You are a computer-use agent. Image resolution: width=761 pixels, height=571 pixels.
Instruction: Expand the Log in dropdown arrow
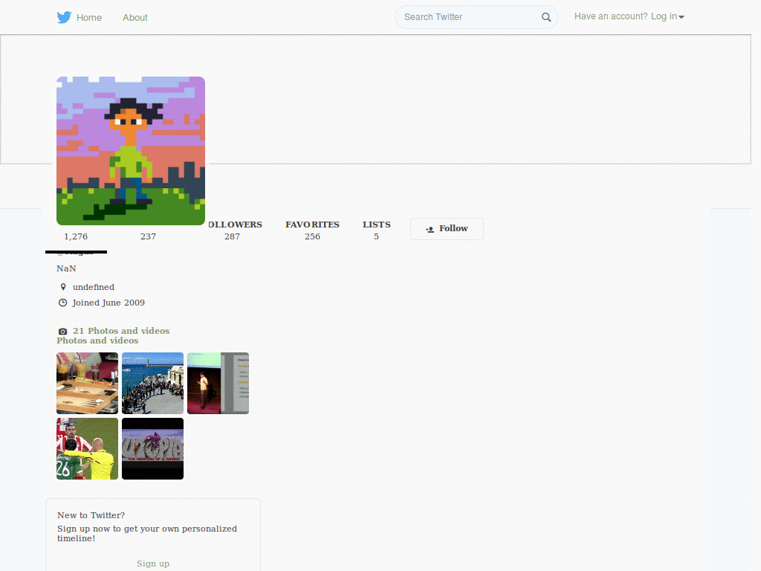[681, 17]
